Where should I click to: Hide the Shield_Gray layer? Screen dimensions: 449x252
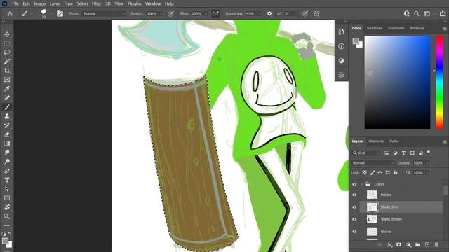pyautogui.click(x=354, y=207)
